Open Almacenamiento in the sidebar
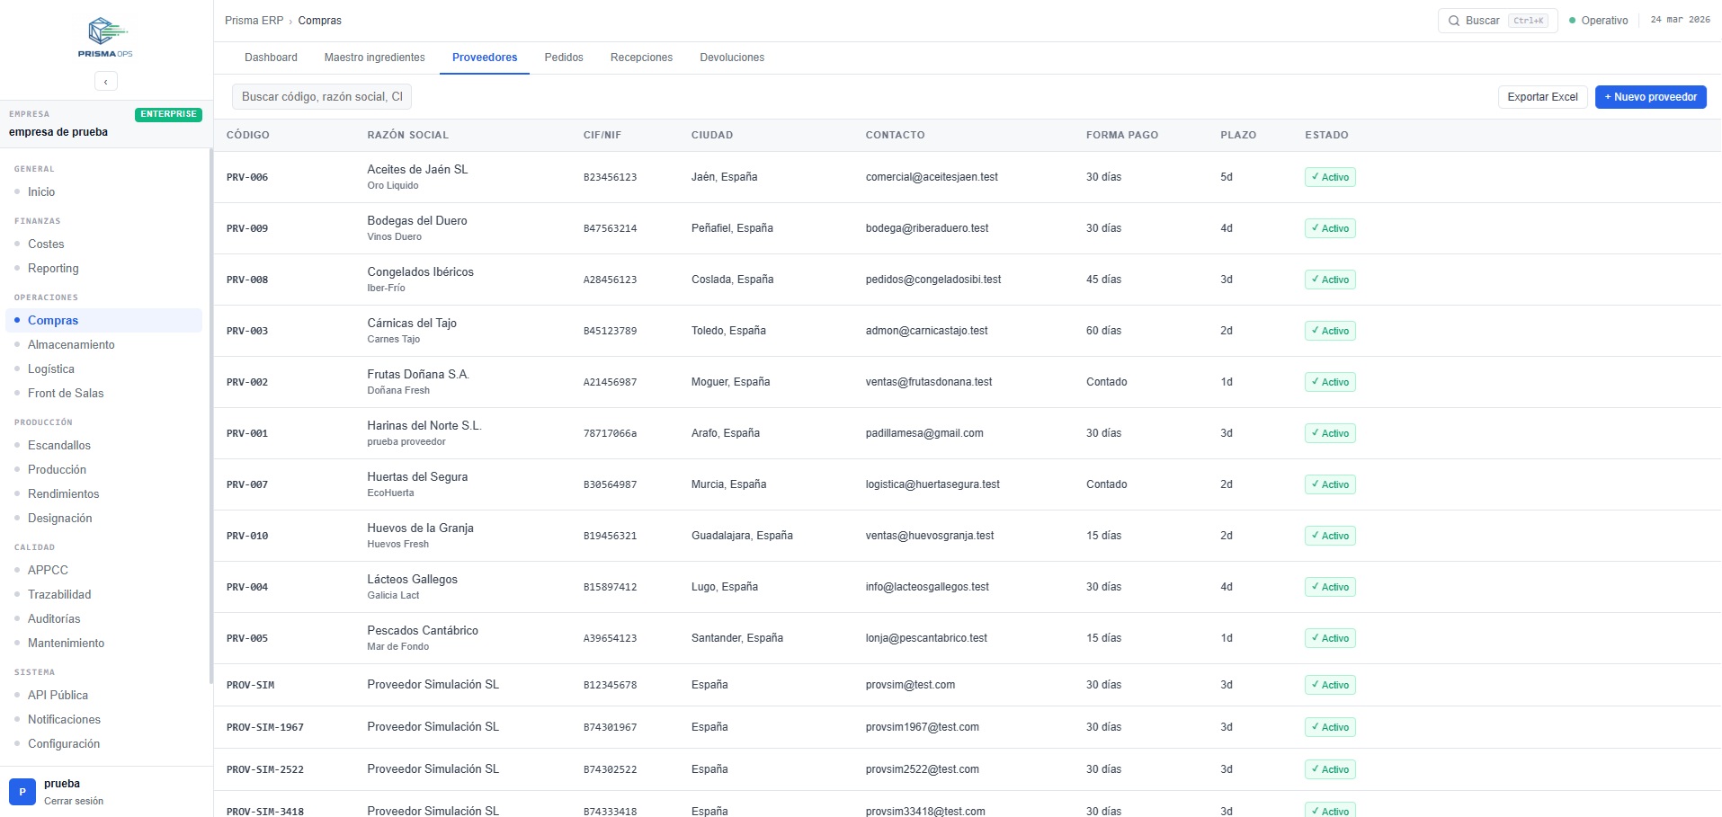1722x817 pixels. (x=71, y=344)
